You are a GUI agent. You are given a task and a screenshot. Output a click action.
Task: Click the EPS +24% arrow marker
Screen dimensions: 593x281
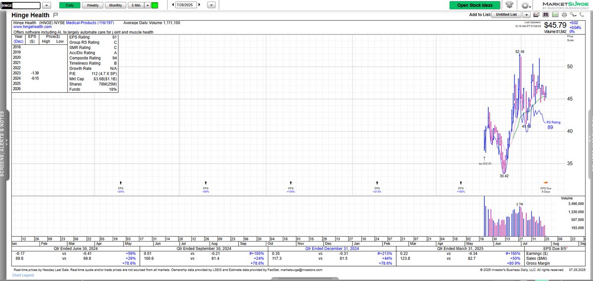(121, 182)
